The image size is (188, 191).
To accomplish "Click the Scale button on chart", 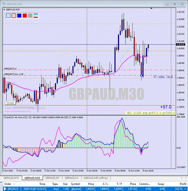I will click(x=10, y=103).
